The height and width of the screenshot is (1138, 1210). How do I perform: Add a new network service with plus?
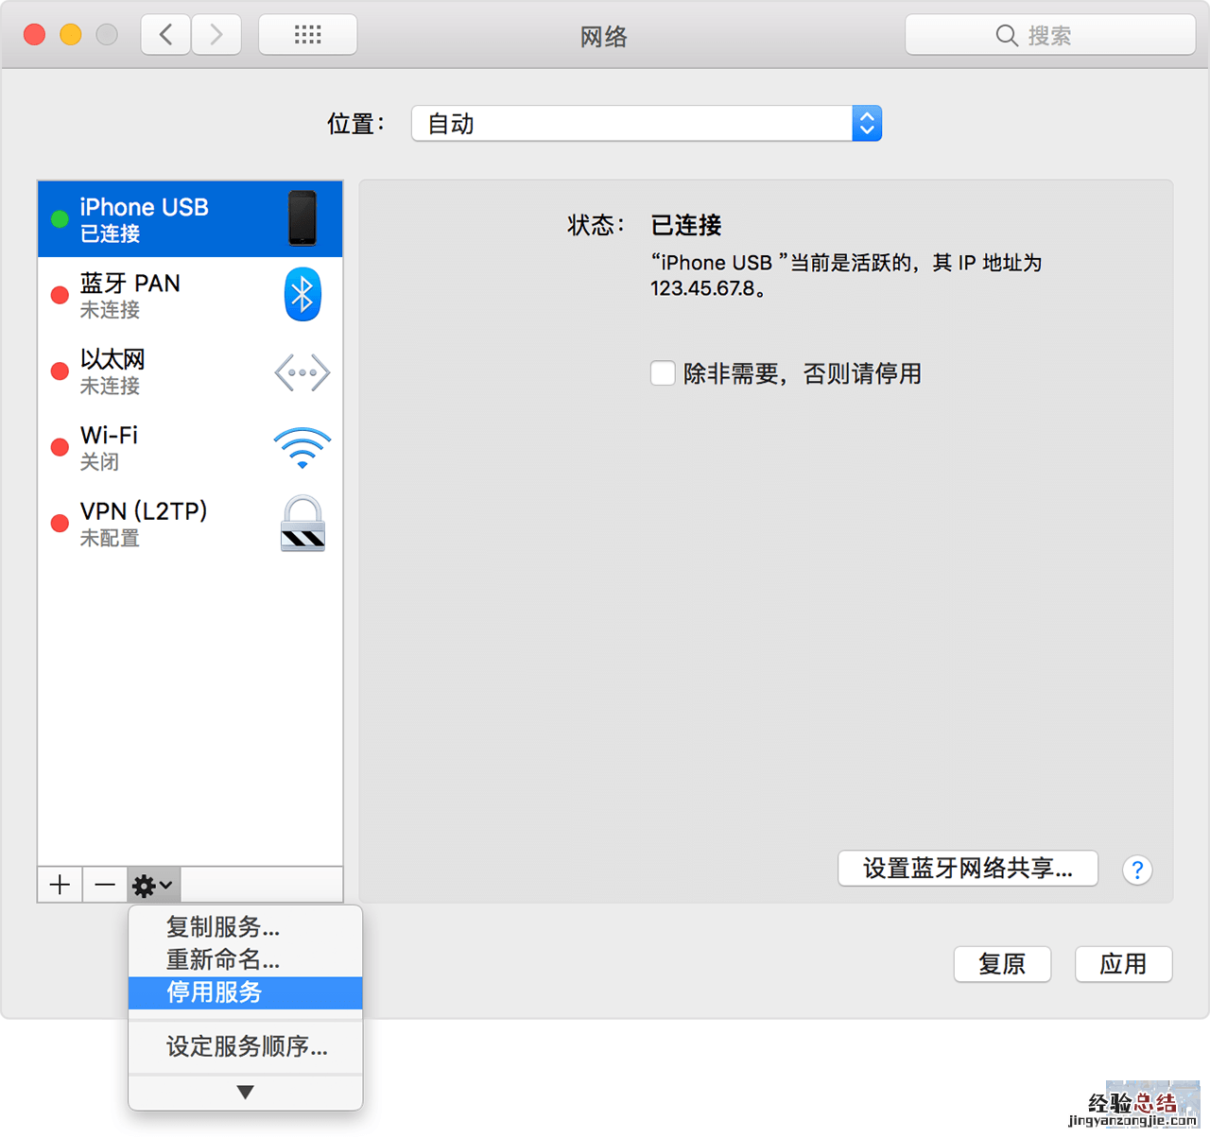click(60, 885)
